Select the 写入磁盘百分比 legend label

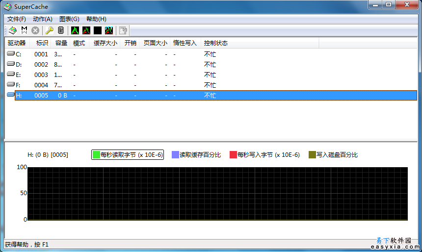point(337,155)
